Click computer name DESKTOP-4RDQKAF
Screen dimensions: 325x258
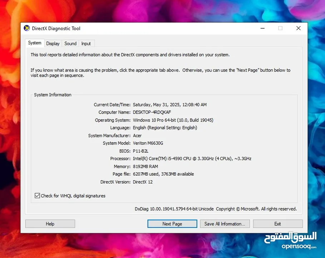point(152,112)
